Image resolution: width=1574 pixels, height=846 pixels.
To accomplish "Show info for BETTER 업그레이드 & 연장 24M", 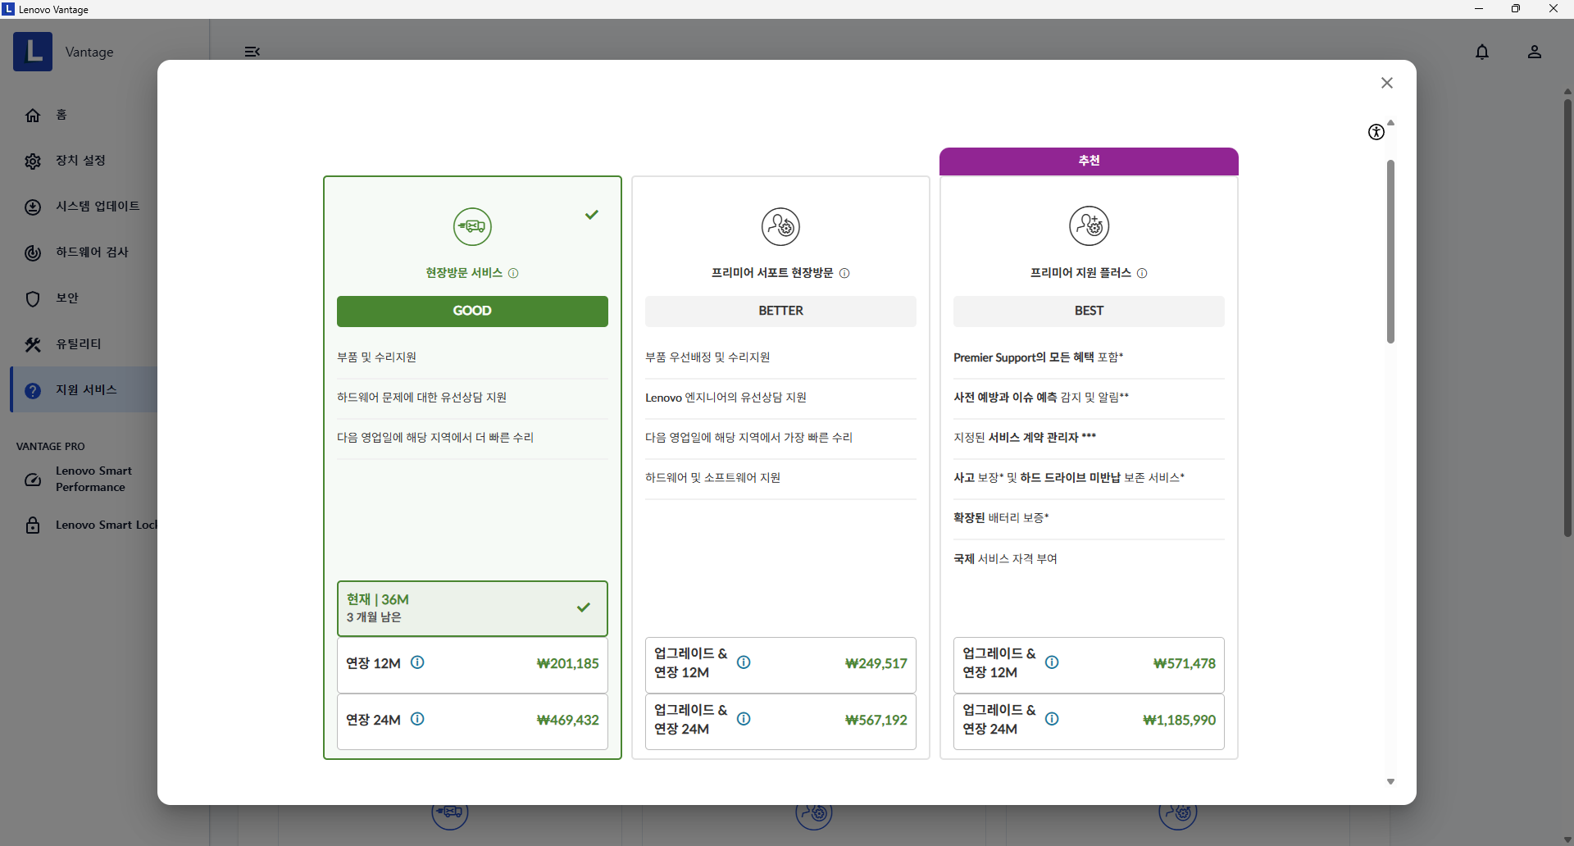I will point(744,719).
